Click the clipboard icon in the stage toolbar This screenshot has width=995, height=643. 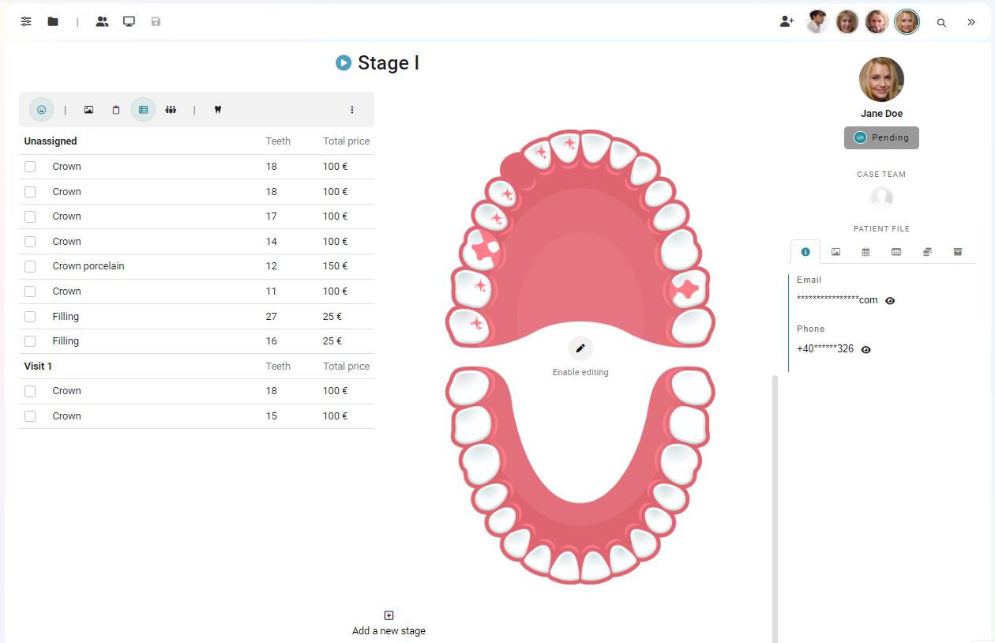click(116, 109)
